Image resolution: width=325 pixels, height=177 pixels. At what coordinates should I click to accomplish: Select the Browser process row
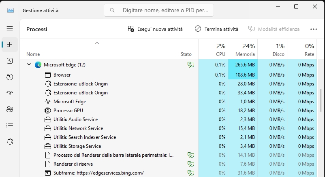168,75
